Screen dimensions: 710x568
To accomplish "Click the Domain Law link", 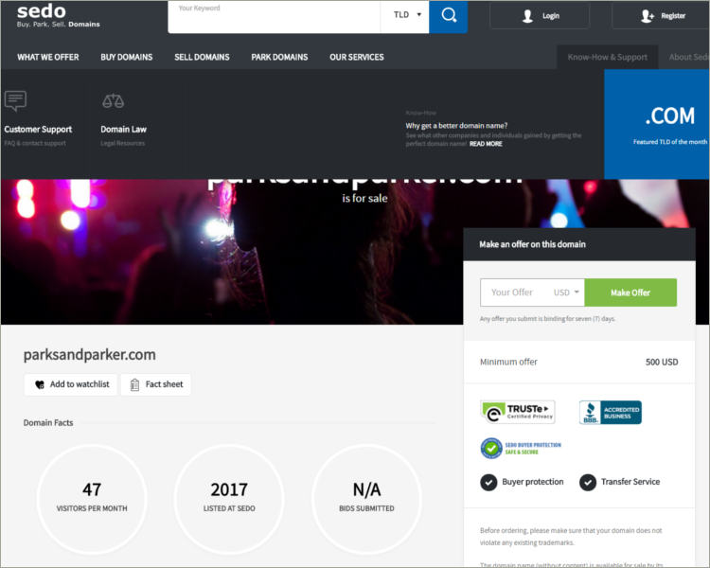I will 124,130.
